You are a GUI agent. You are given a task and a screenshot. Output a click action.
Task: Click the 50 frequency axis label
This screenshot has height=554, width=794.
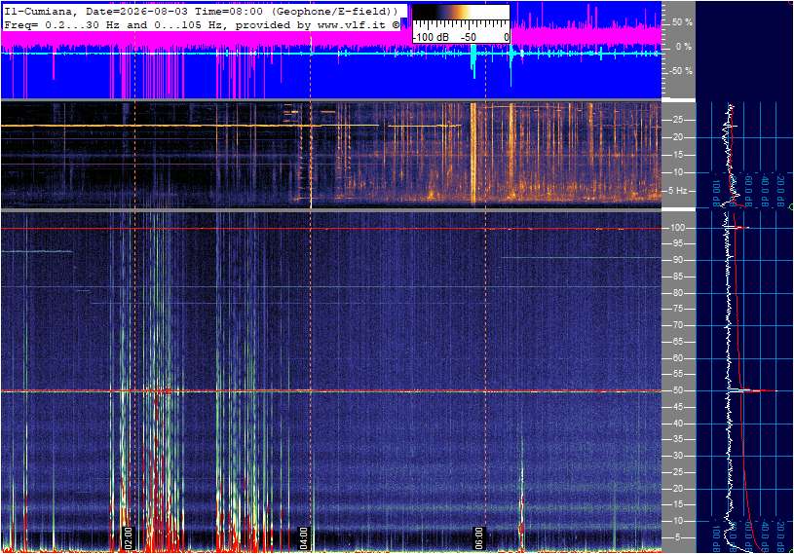pyautogui.click(x=677, y=390)
